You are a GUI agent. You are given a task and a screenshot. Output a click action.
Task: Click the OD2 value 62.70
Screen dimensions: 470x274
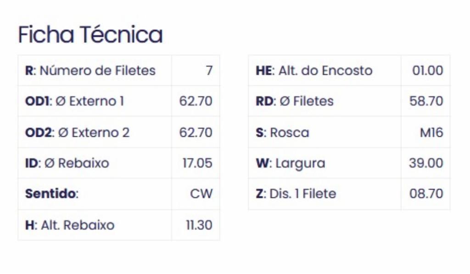point(196,133)
